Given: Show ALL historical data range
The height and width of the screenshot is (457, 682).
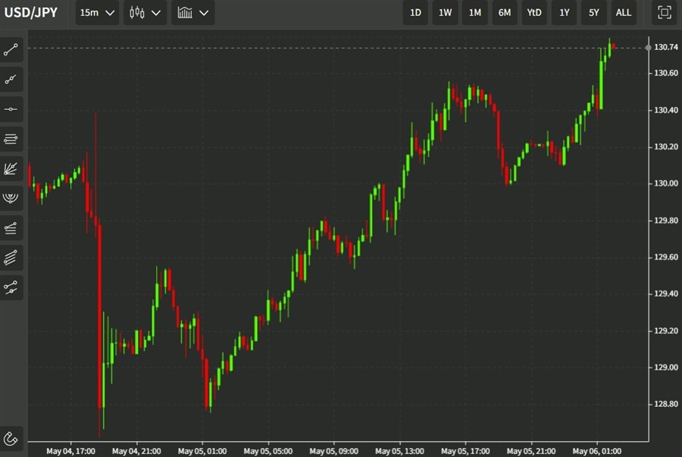Looking at the screenshot, I should [623, 13].
